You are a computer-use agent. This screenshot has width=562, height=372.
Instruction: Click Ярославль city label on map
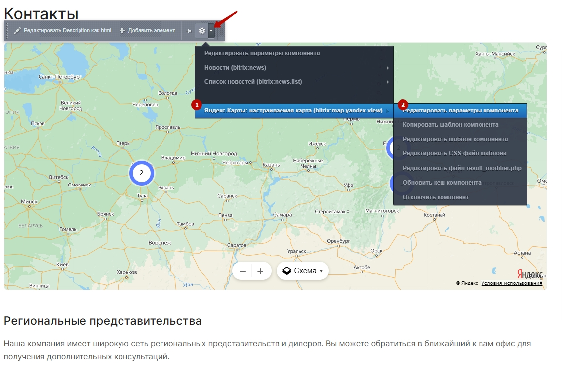click(x=168, y=127)
